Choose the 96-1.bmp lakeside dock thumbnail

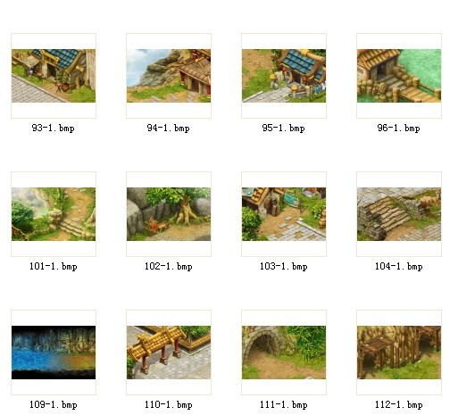(399, 76)
